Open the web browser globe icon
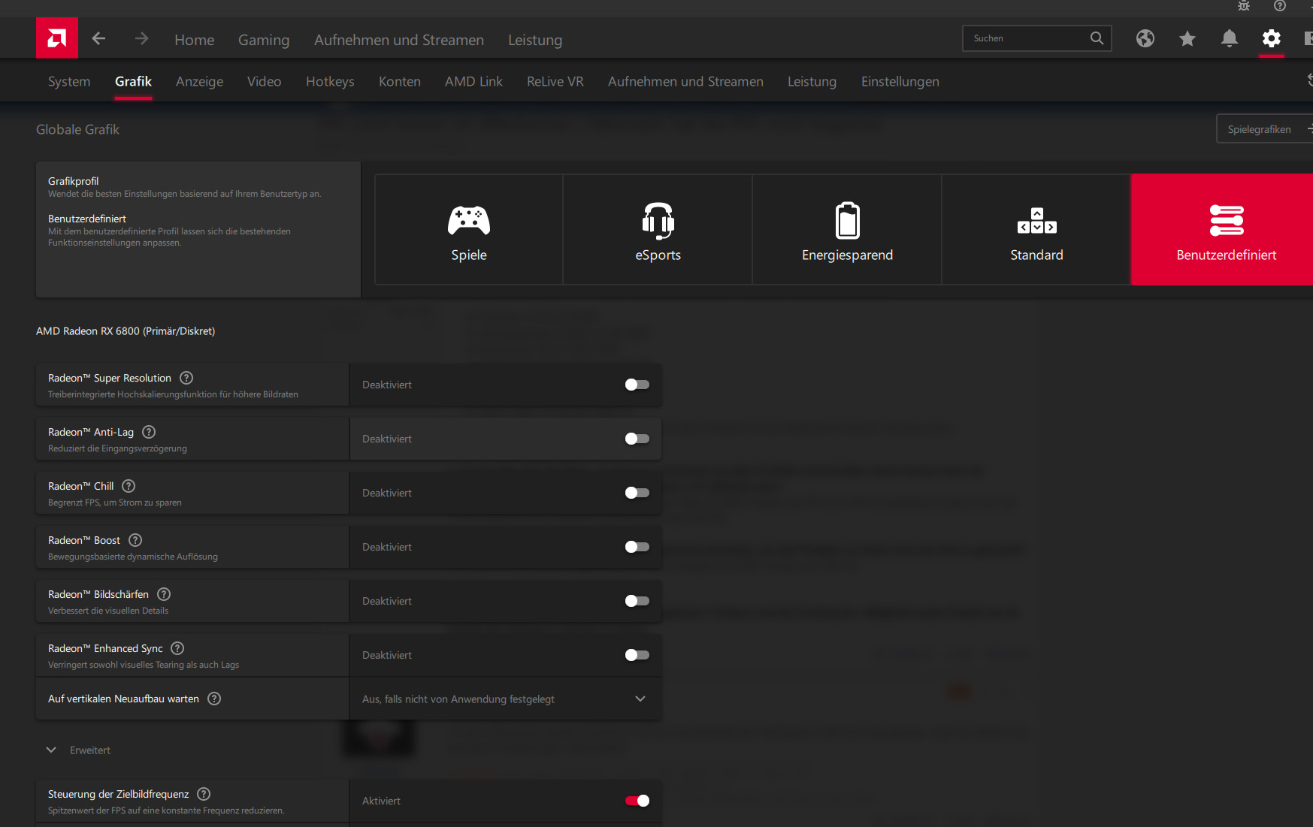The height and width of the screenshot is (827, 1313). (x=1145, y=38)
